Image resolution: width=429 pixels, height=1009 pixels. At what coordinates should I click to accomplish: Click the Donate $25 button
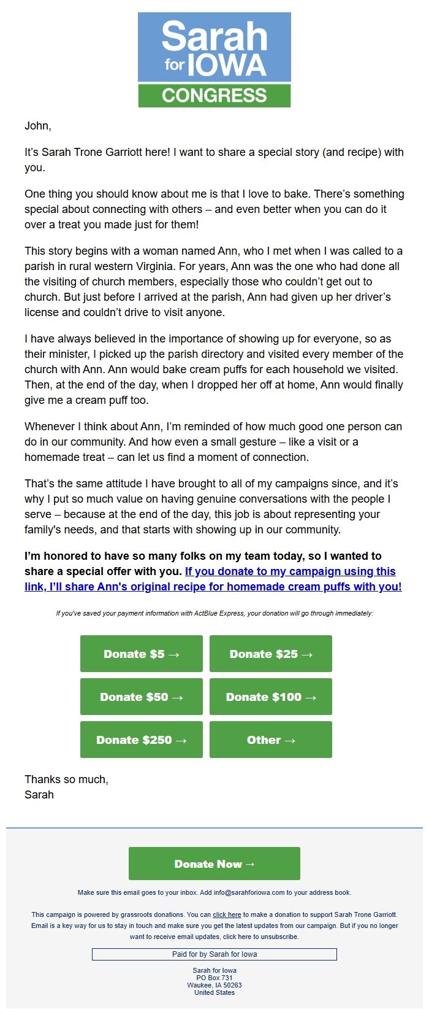270,654
